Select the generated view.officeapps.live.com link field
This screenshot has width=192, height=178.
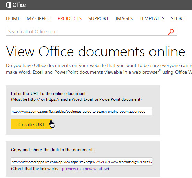[82, 162]
